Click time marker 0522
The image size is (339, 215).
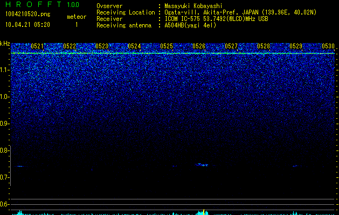click(70, 46)
